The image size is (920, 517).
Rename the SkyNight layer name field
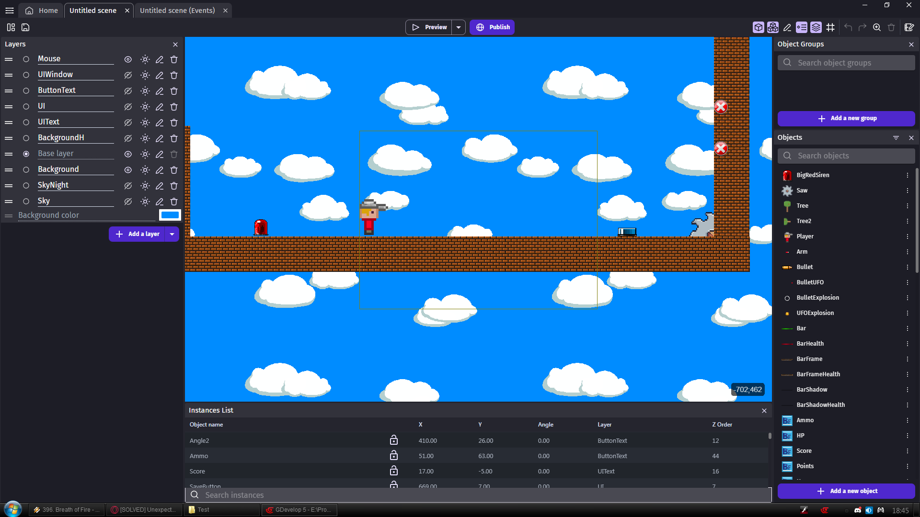pos(75,185)
